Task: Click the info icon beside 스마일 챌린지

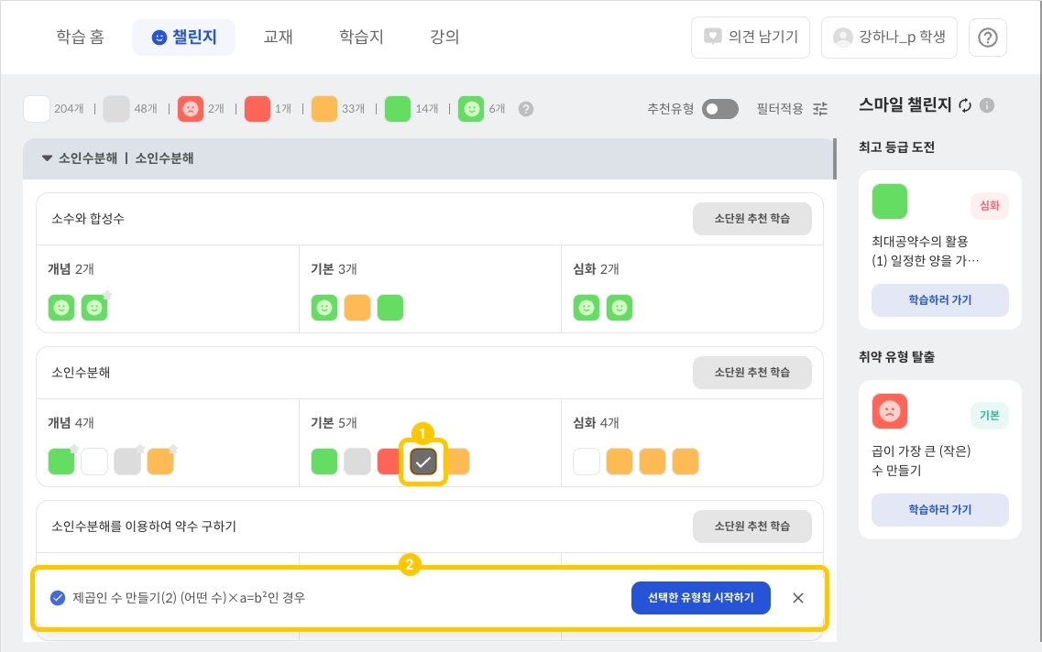Action: click(x=987, y=106)
